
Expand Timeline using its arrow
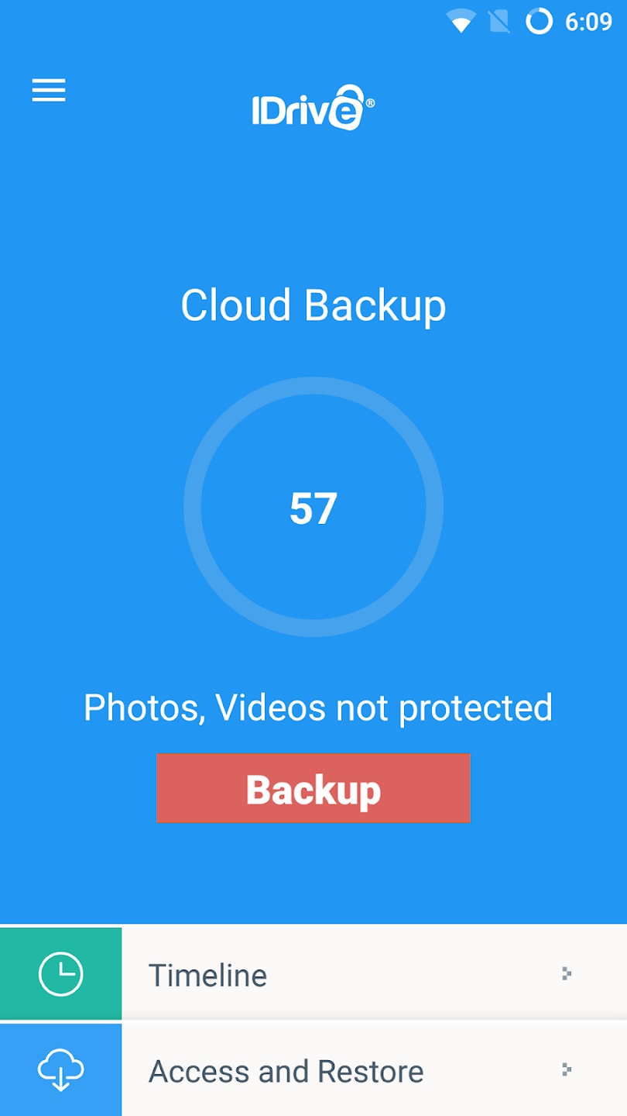[x=567, y=973]
